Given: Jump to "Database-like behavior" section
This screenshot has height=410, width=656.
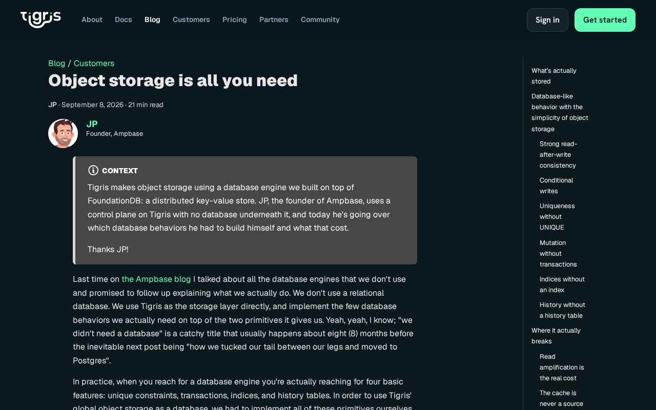Looking at the screenshot, I should tap(560, 113).
